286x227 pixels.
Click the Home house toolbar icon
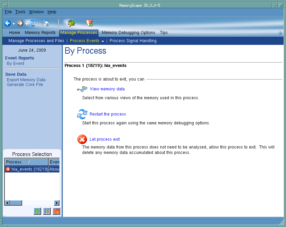pos(46,23)
